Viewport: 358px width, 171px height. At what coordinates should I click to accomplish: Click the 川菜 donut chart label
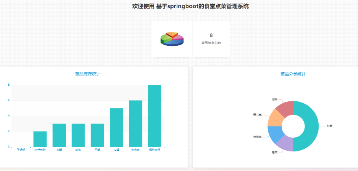coord(329,126)
